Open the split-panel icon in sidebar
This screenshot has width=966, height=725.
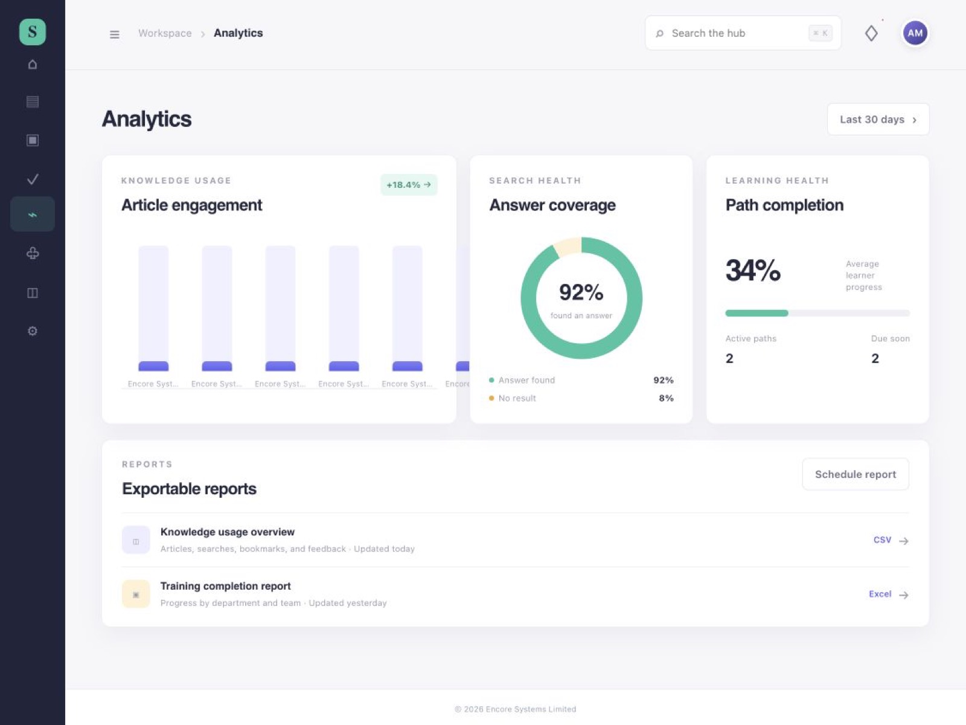tap(33, 293)
